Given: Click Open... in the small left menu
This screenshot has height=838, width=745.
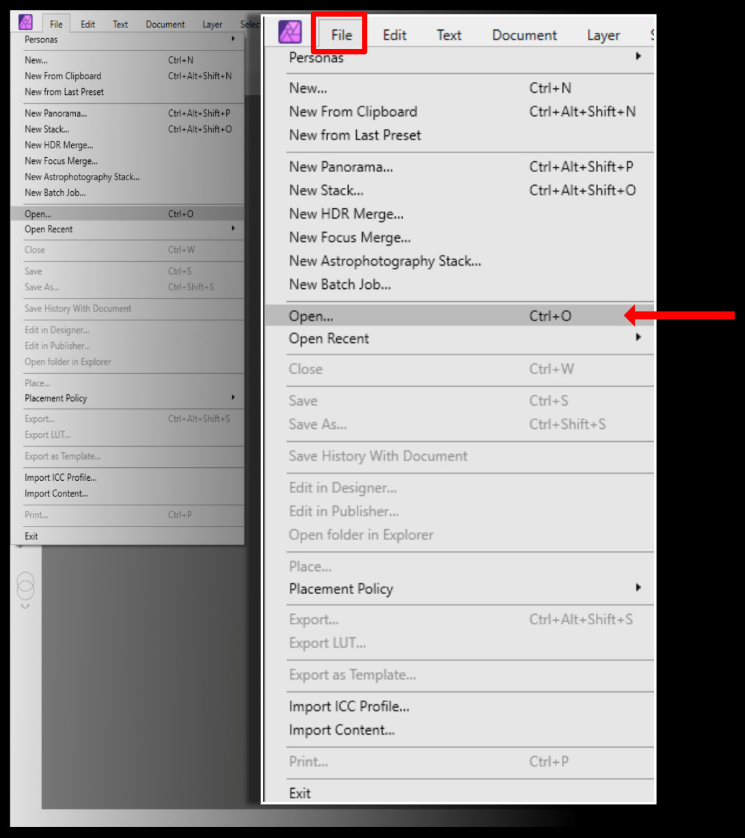Looking at the screenshot, I should (x=128, y=214).
